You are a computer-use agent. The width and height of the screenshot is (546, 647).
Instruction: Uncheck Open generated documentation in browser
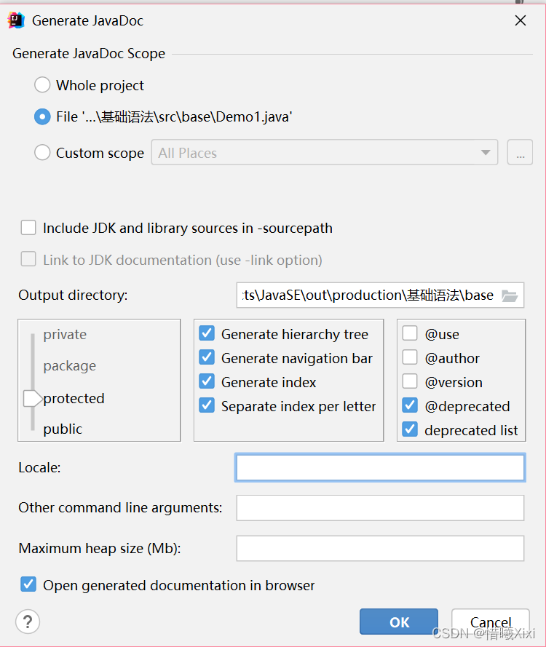coord(28,584)
